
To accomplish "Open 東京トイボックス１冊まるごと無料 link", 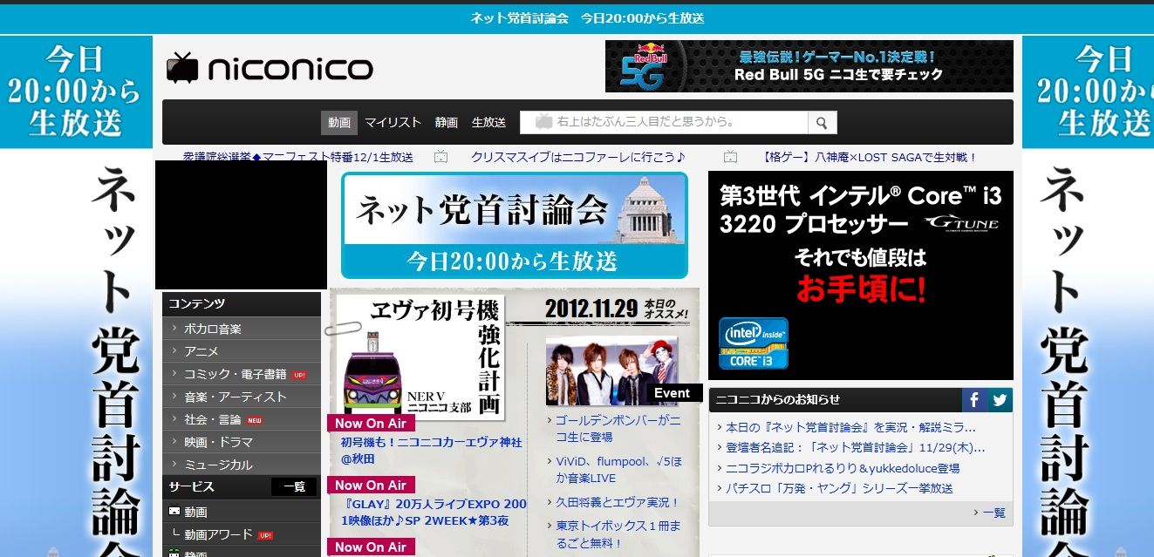I will tap(618, 534).
